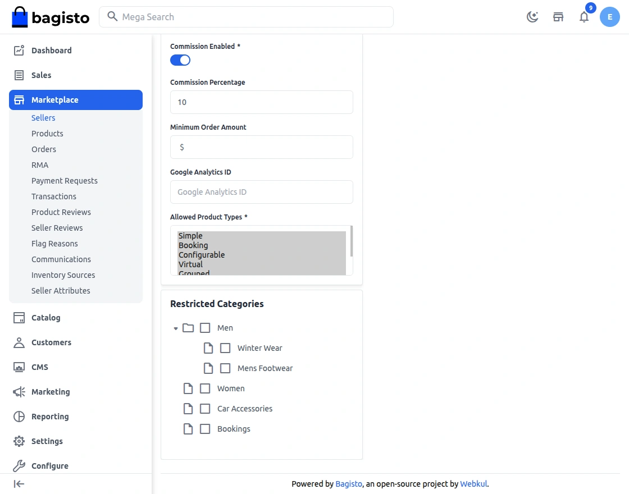The width and height of the screenshot is (629, 494).
Task: Click the Mega Search magnifier icon
Action: [x=112, y=17]
